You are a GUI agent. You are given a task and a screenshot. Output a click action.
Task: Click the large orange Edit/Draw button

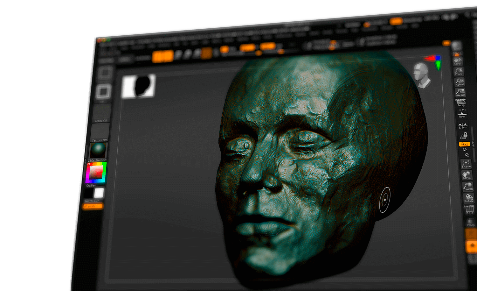pos(162,57)
